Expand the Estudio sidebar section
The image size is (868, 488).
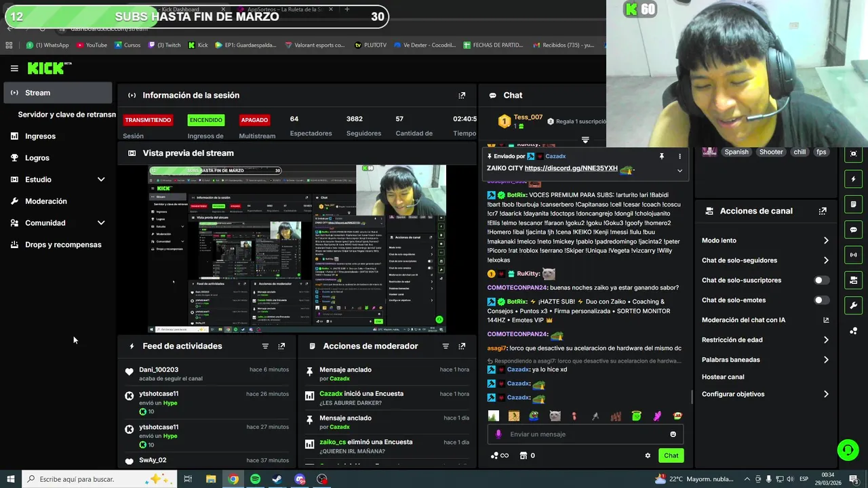point(101,180)
